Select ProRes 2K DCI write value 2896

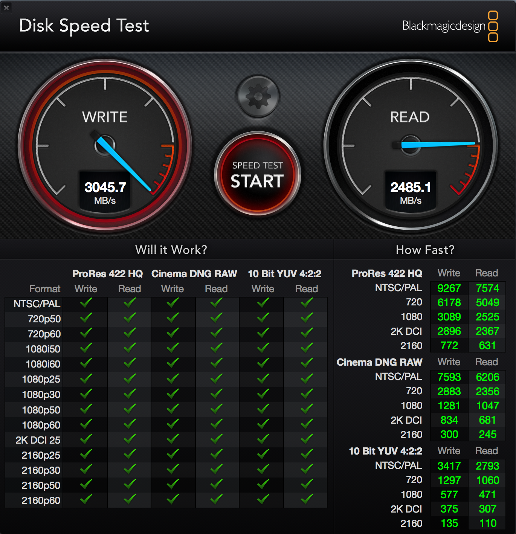(449, 331)
